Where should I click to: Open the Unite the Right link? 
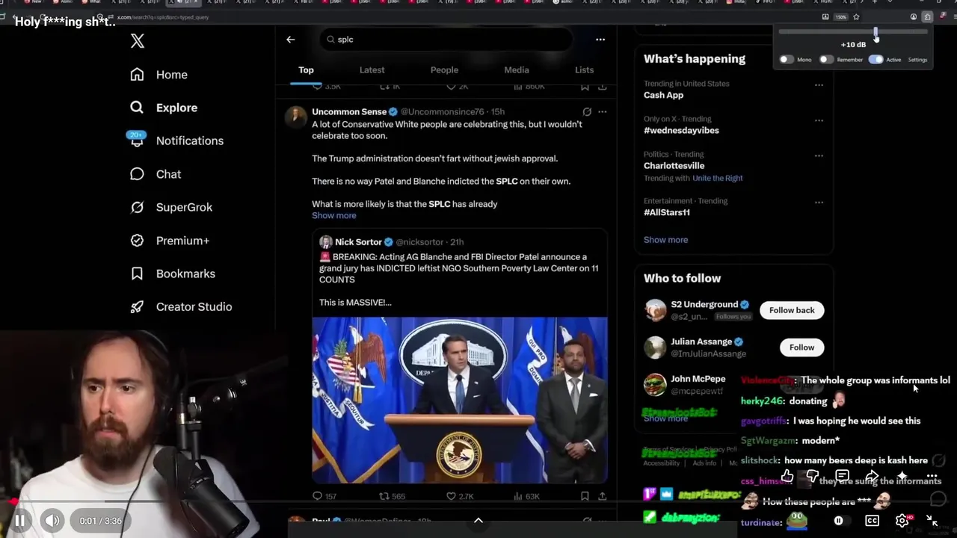click(x=718, y=179)
